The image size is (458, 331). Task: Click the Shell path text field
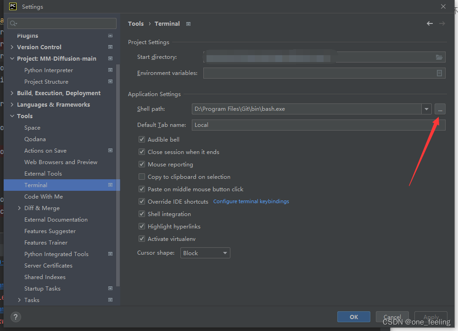pyautogui.click(x=307, y=109)
